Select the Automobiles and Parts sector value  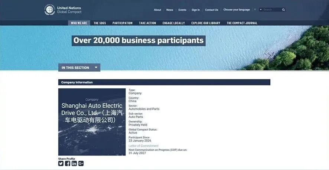[x=144, y=109]
